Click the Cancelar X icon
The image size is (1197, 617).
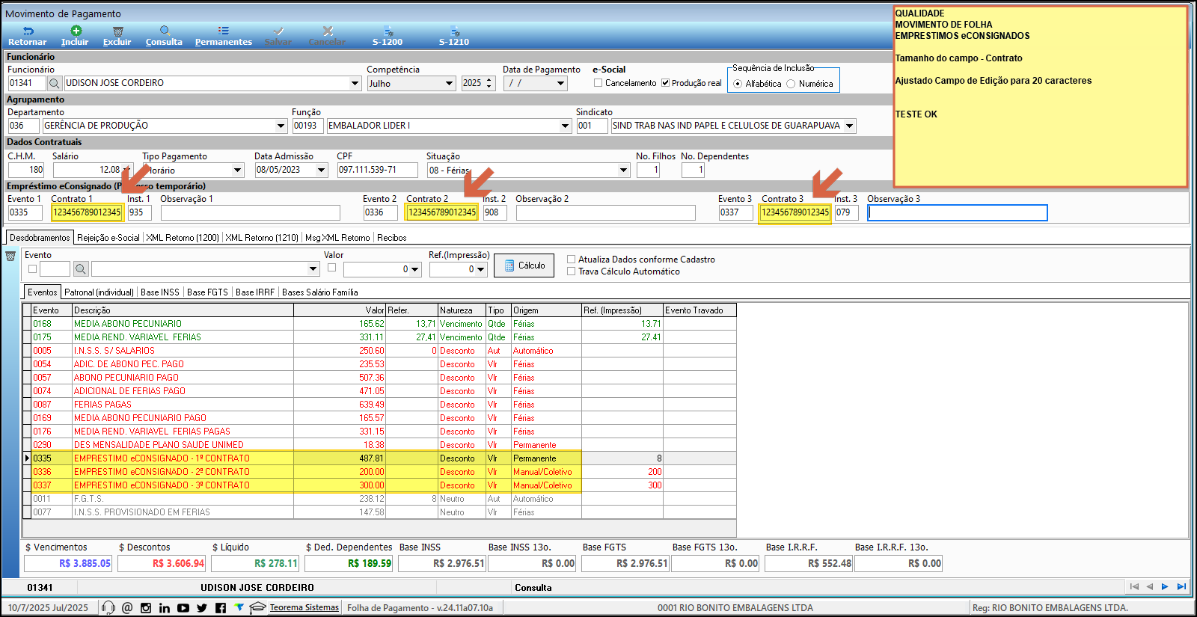tap(328, 31)
